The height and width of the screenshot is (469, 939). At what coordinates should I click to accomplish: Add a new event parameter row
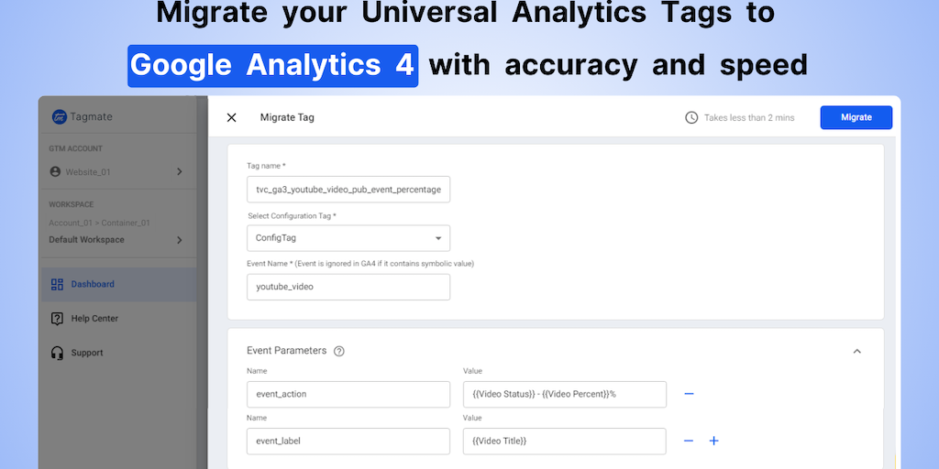[x=713, y=441]
